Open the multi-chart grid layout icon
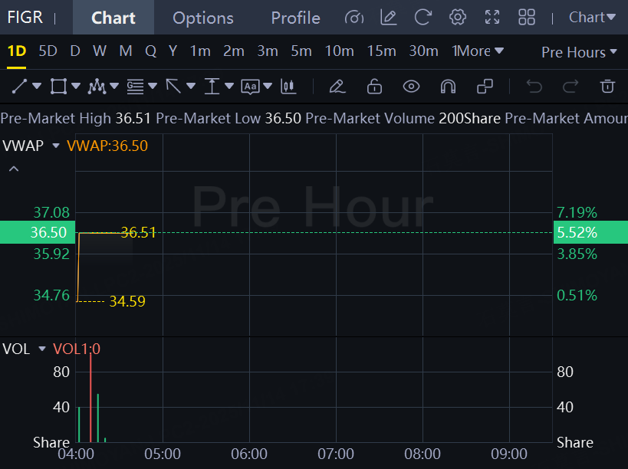This screenshot has height=469, width=628. (x=527, y=18)
